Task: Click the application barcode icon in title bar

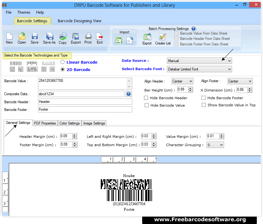Action: pyautogui.click(x=4, y=5)
